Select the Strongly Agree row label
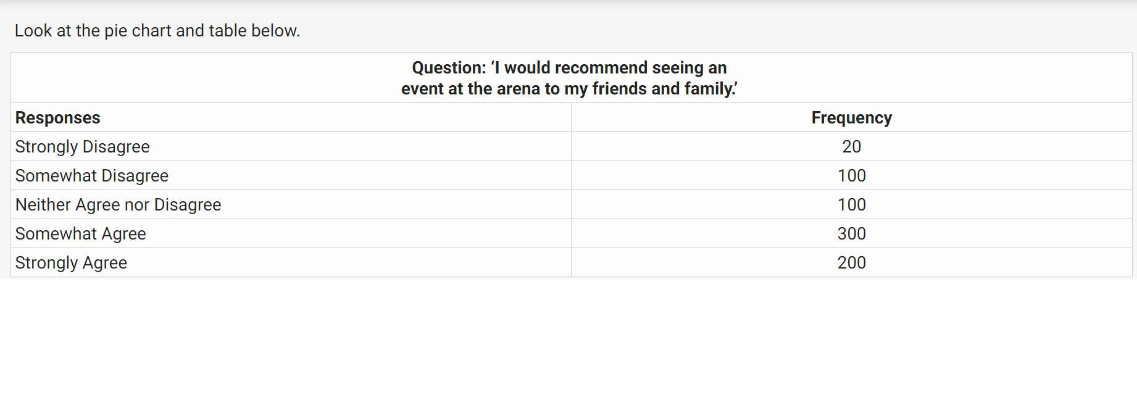This screenshot has height=400, width=1137. [x=72, y=263]
